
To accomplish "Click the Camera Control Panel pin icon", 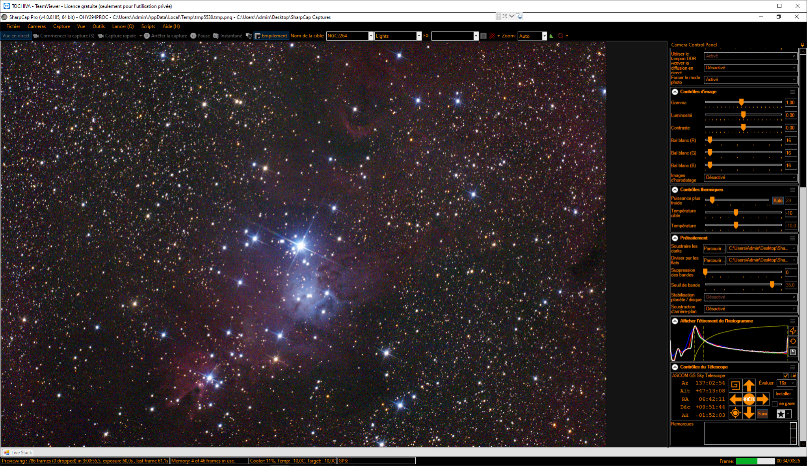I will point(802,45).
